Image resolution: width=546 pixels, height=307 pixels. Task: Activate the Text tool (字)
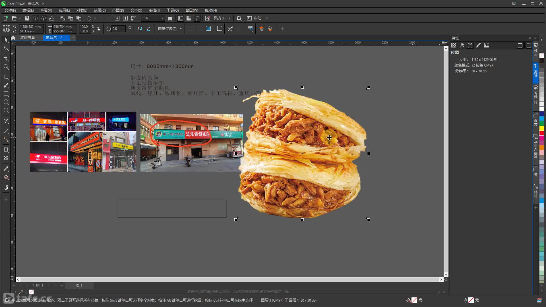click(x=6, y=121)
